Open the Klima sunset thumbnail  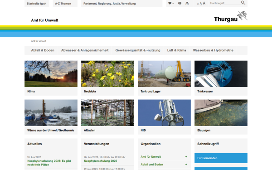click(x=51, y=74)
